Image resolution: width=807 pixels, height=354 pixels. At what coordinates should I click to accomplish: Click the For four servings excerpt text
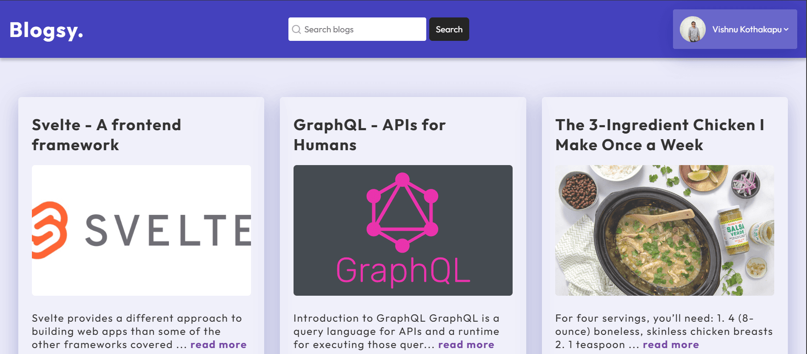[664, 331]
